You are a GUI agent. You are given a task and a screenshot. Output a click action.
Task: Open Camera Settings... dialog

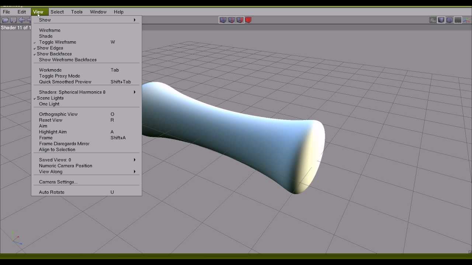click(x=86, y=182)
